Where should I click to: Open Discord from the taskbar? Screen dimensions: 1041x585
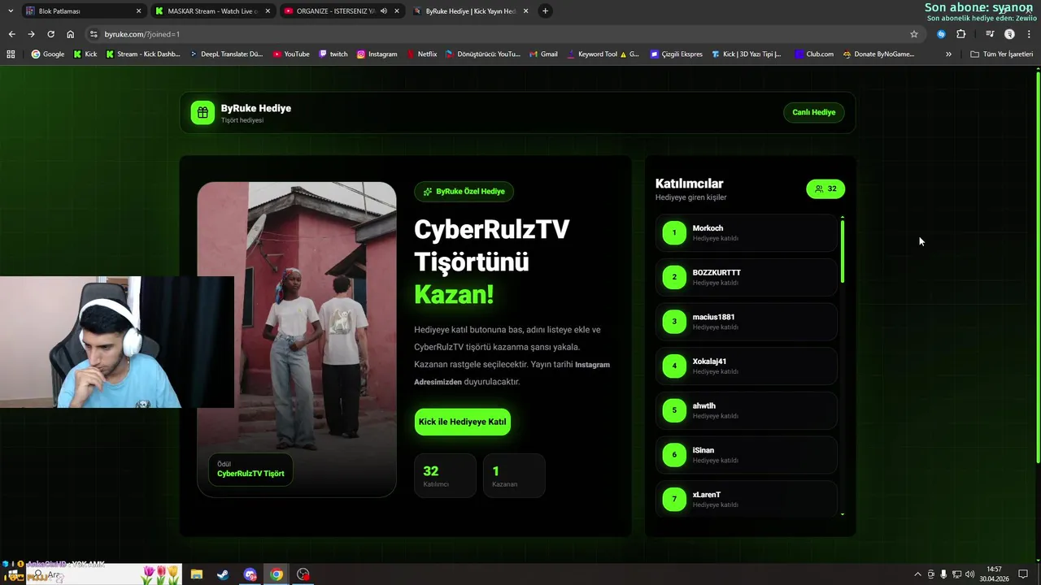point(250,574)
